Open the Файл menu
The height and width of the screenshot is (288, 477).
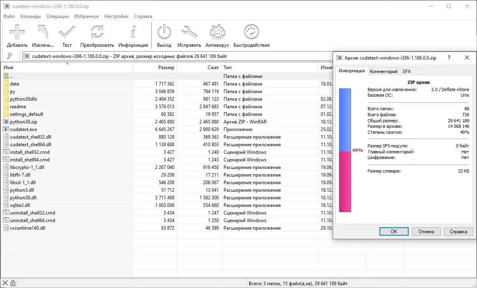pyautogui.click(x=9, y=16)
